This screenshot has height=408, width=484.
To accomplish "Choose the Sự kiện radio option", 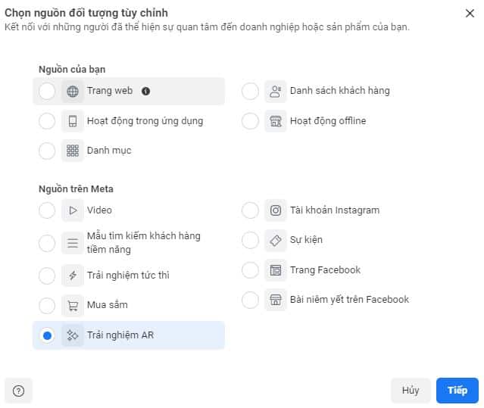I will 250,240.
